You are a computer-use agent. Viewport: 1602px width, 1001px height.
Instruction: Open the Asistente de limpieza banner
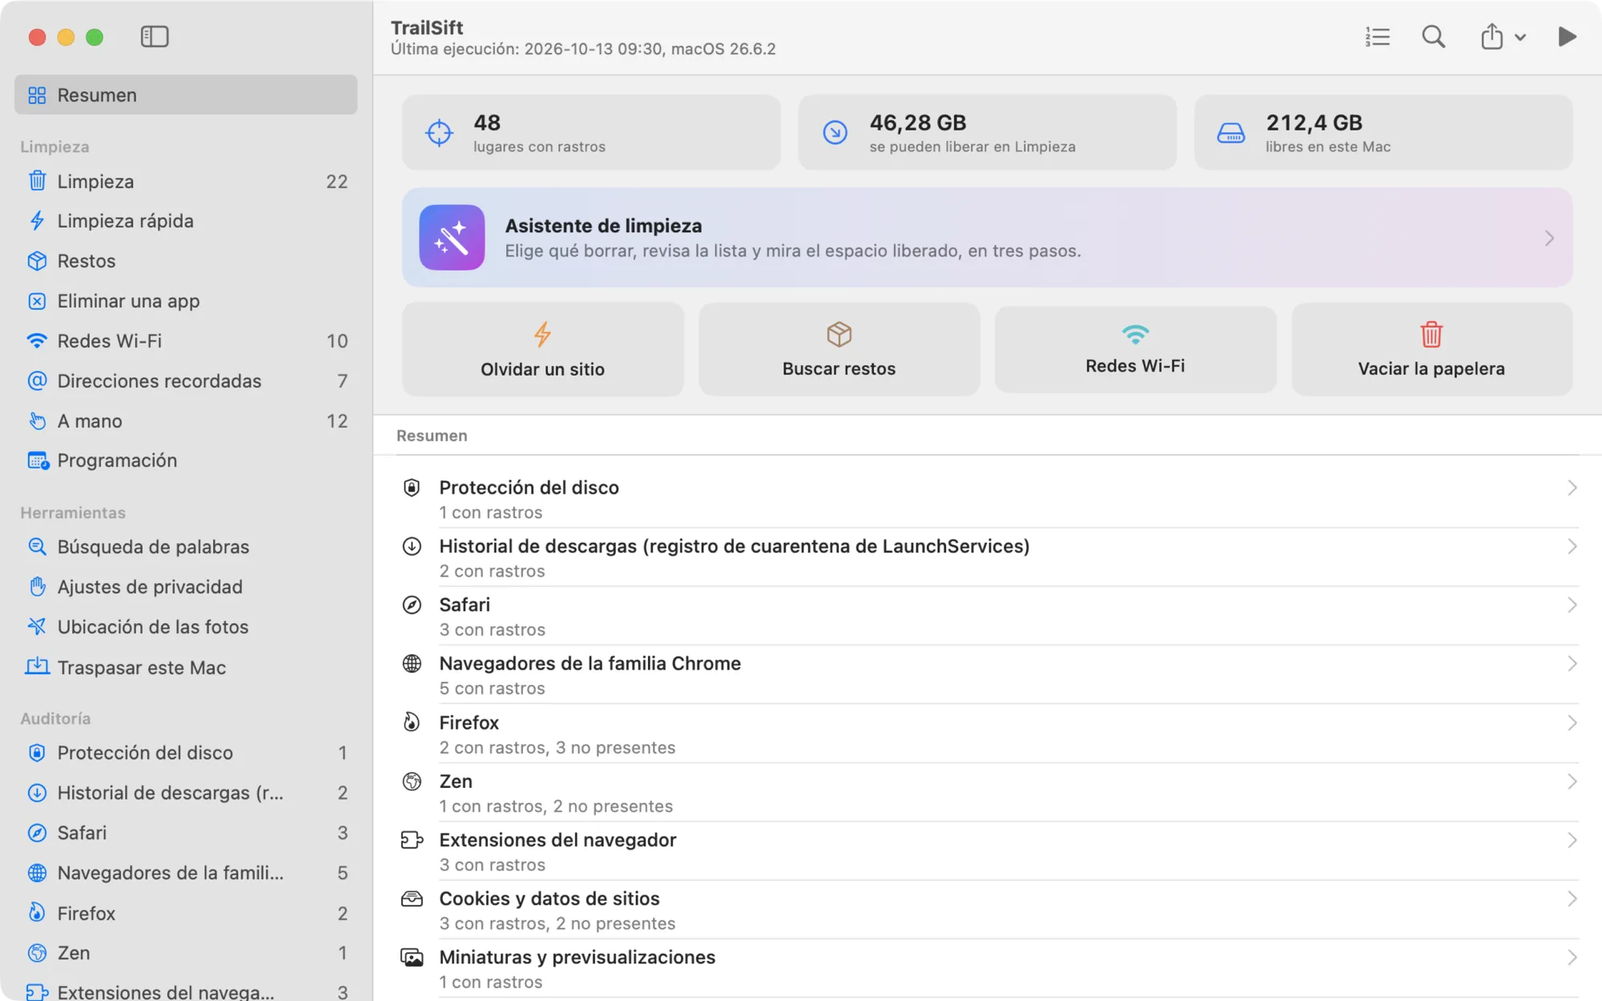(x=987, y=238)
